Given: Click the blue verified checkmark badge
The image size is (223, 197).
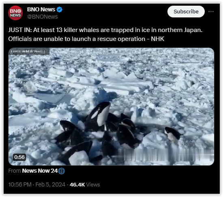Looking at the screenshot, I should click(x=59, y=9).
